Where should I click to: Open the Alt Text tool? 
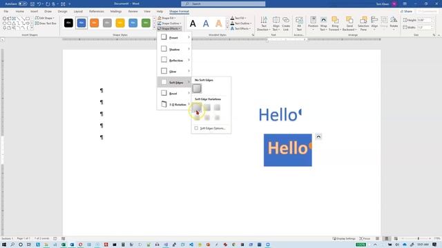point(299,23)
